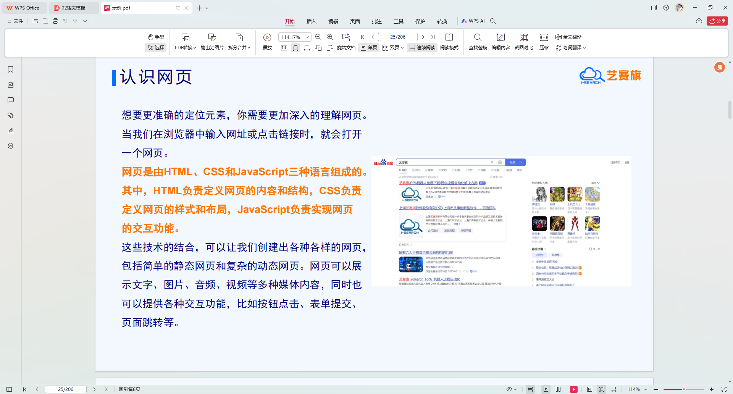Image resolution: width=733 pixels, height=394 pixels.
Task: Toggle fit page view in toolbar
Action: tap(295, 48)
